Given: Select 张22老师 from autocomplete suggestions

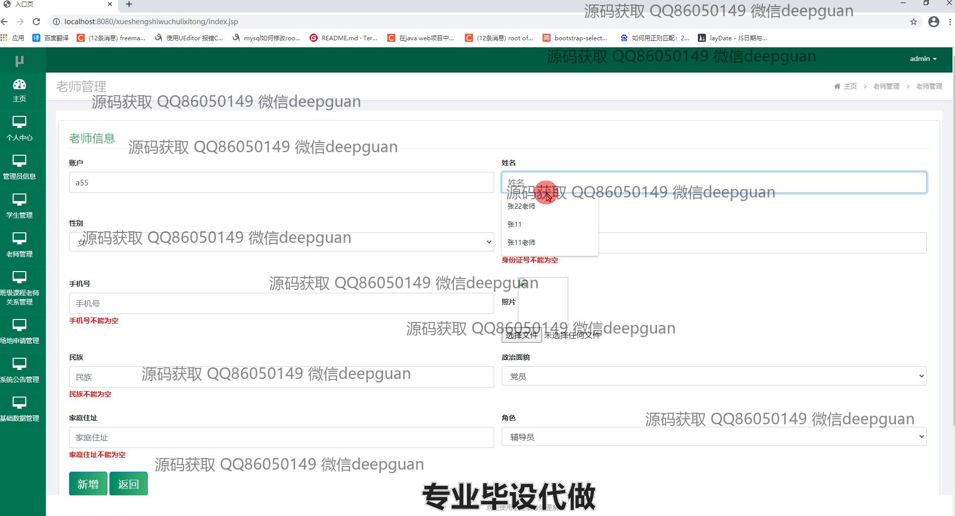Looking at the screenshot, I should pyautogui.click(x=521, y=207).
